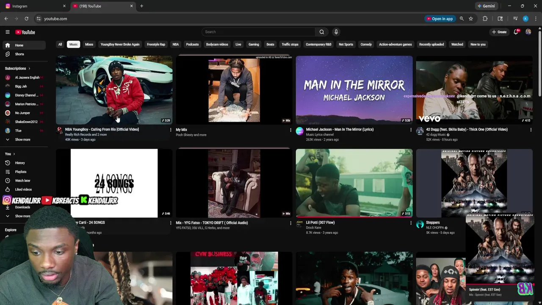Play the Lil Potti 007 Flow thumbnail
Image resolution: width=542 pixels, height=305 pixels.
pos(354,183)
